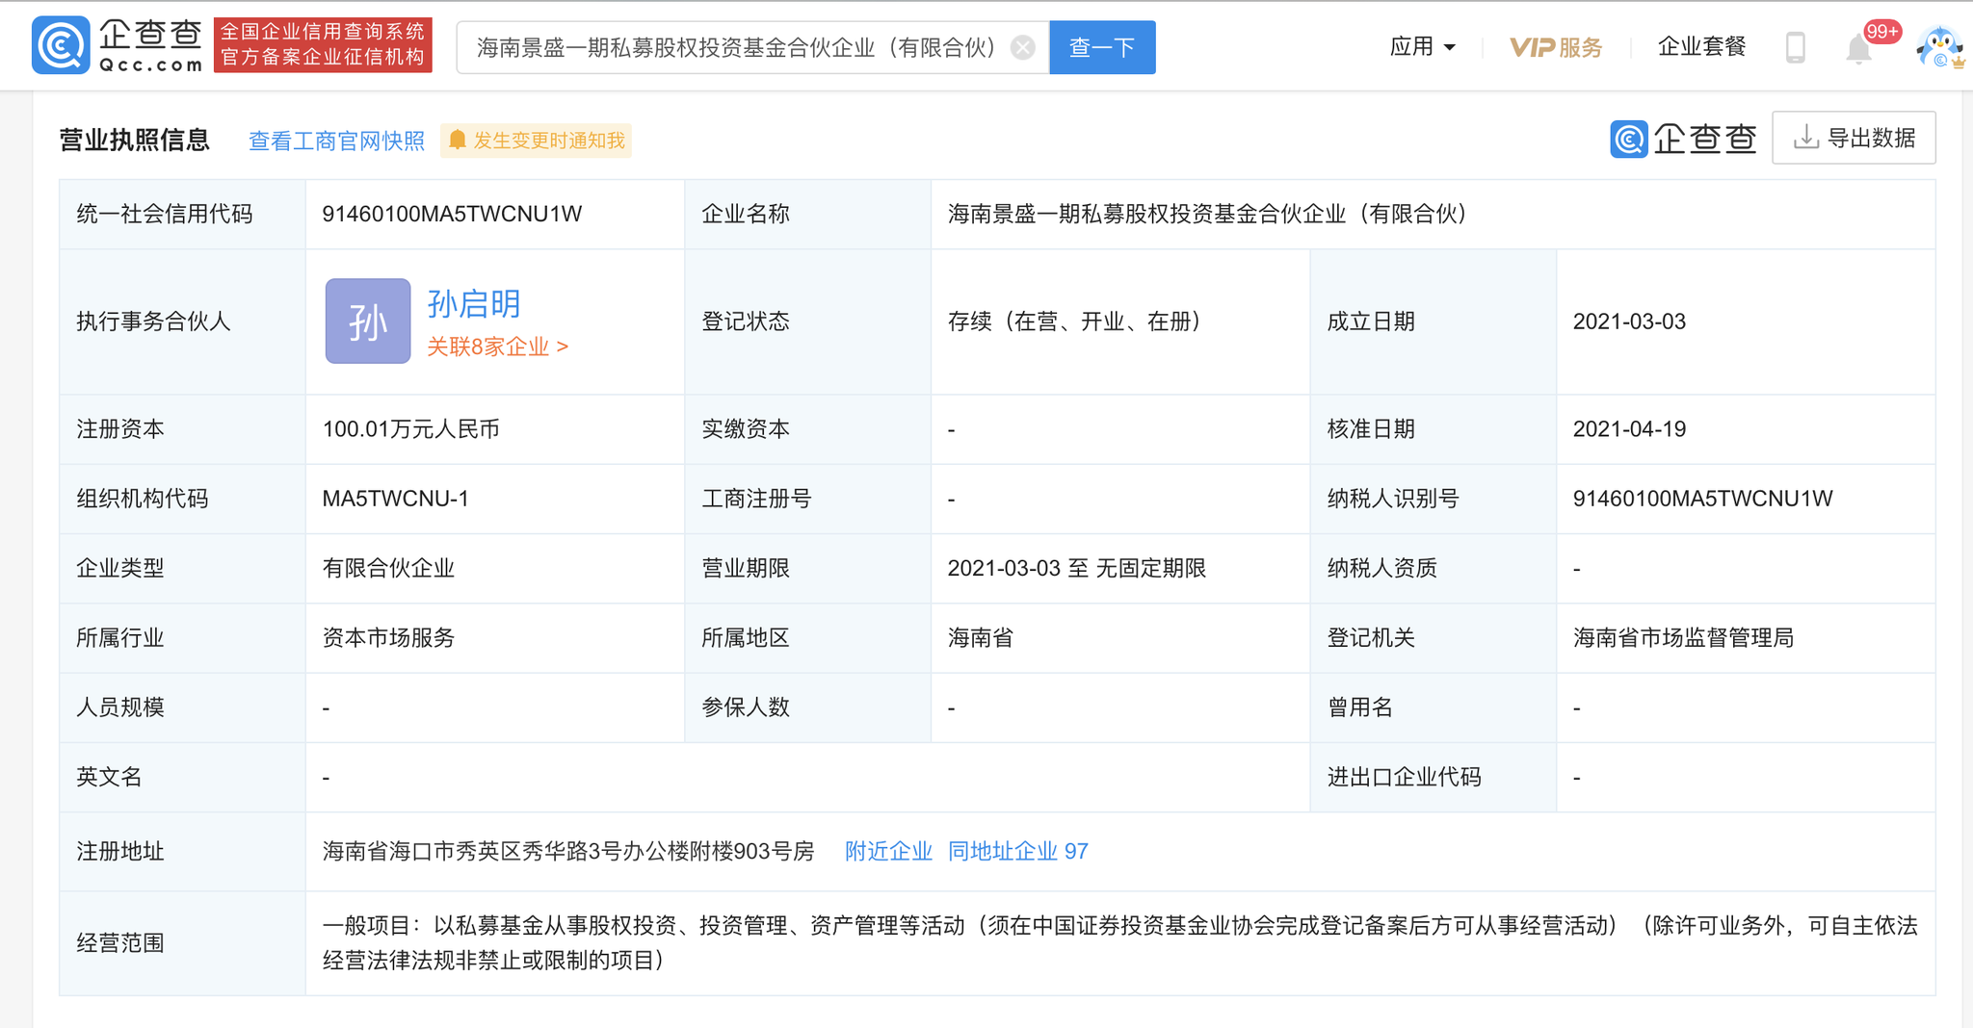Image resolution: width=1973 pixels, height=1028 pixels.
Task: Select 海南省市场监督管理局 registration authority
Action: coord(1683,637)
